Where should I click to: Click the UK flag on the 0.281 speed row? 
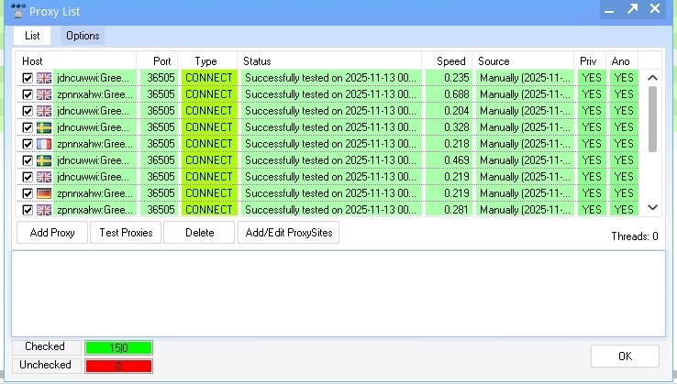tap(43, 209)
